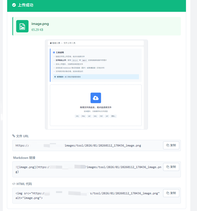Click the HTML img tag code box
Image resolution: width=197 pixels, height=211 pixels.
click(87, 196)
